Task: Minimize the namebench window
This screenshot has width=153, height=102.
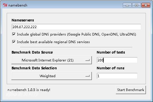Action: [x=127, y=5]
